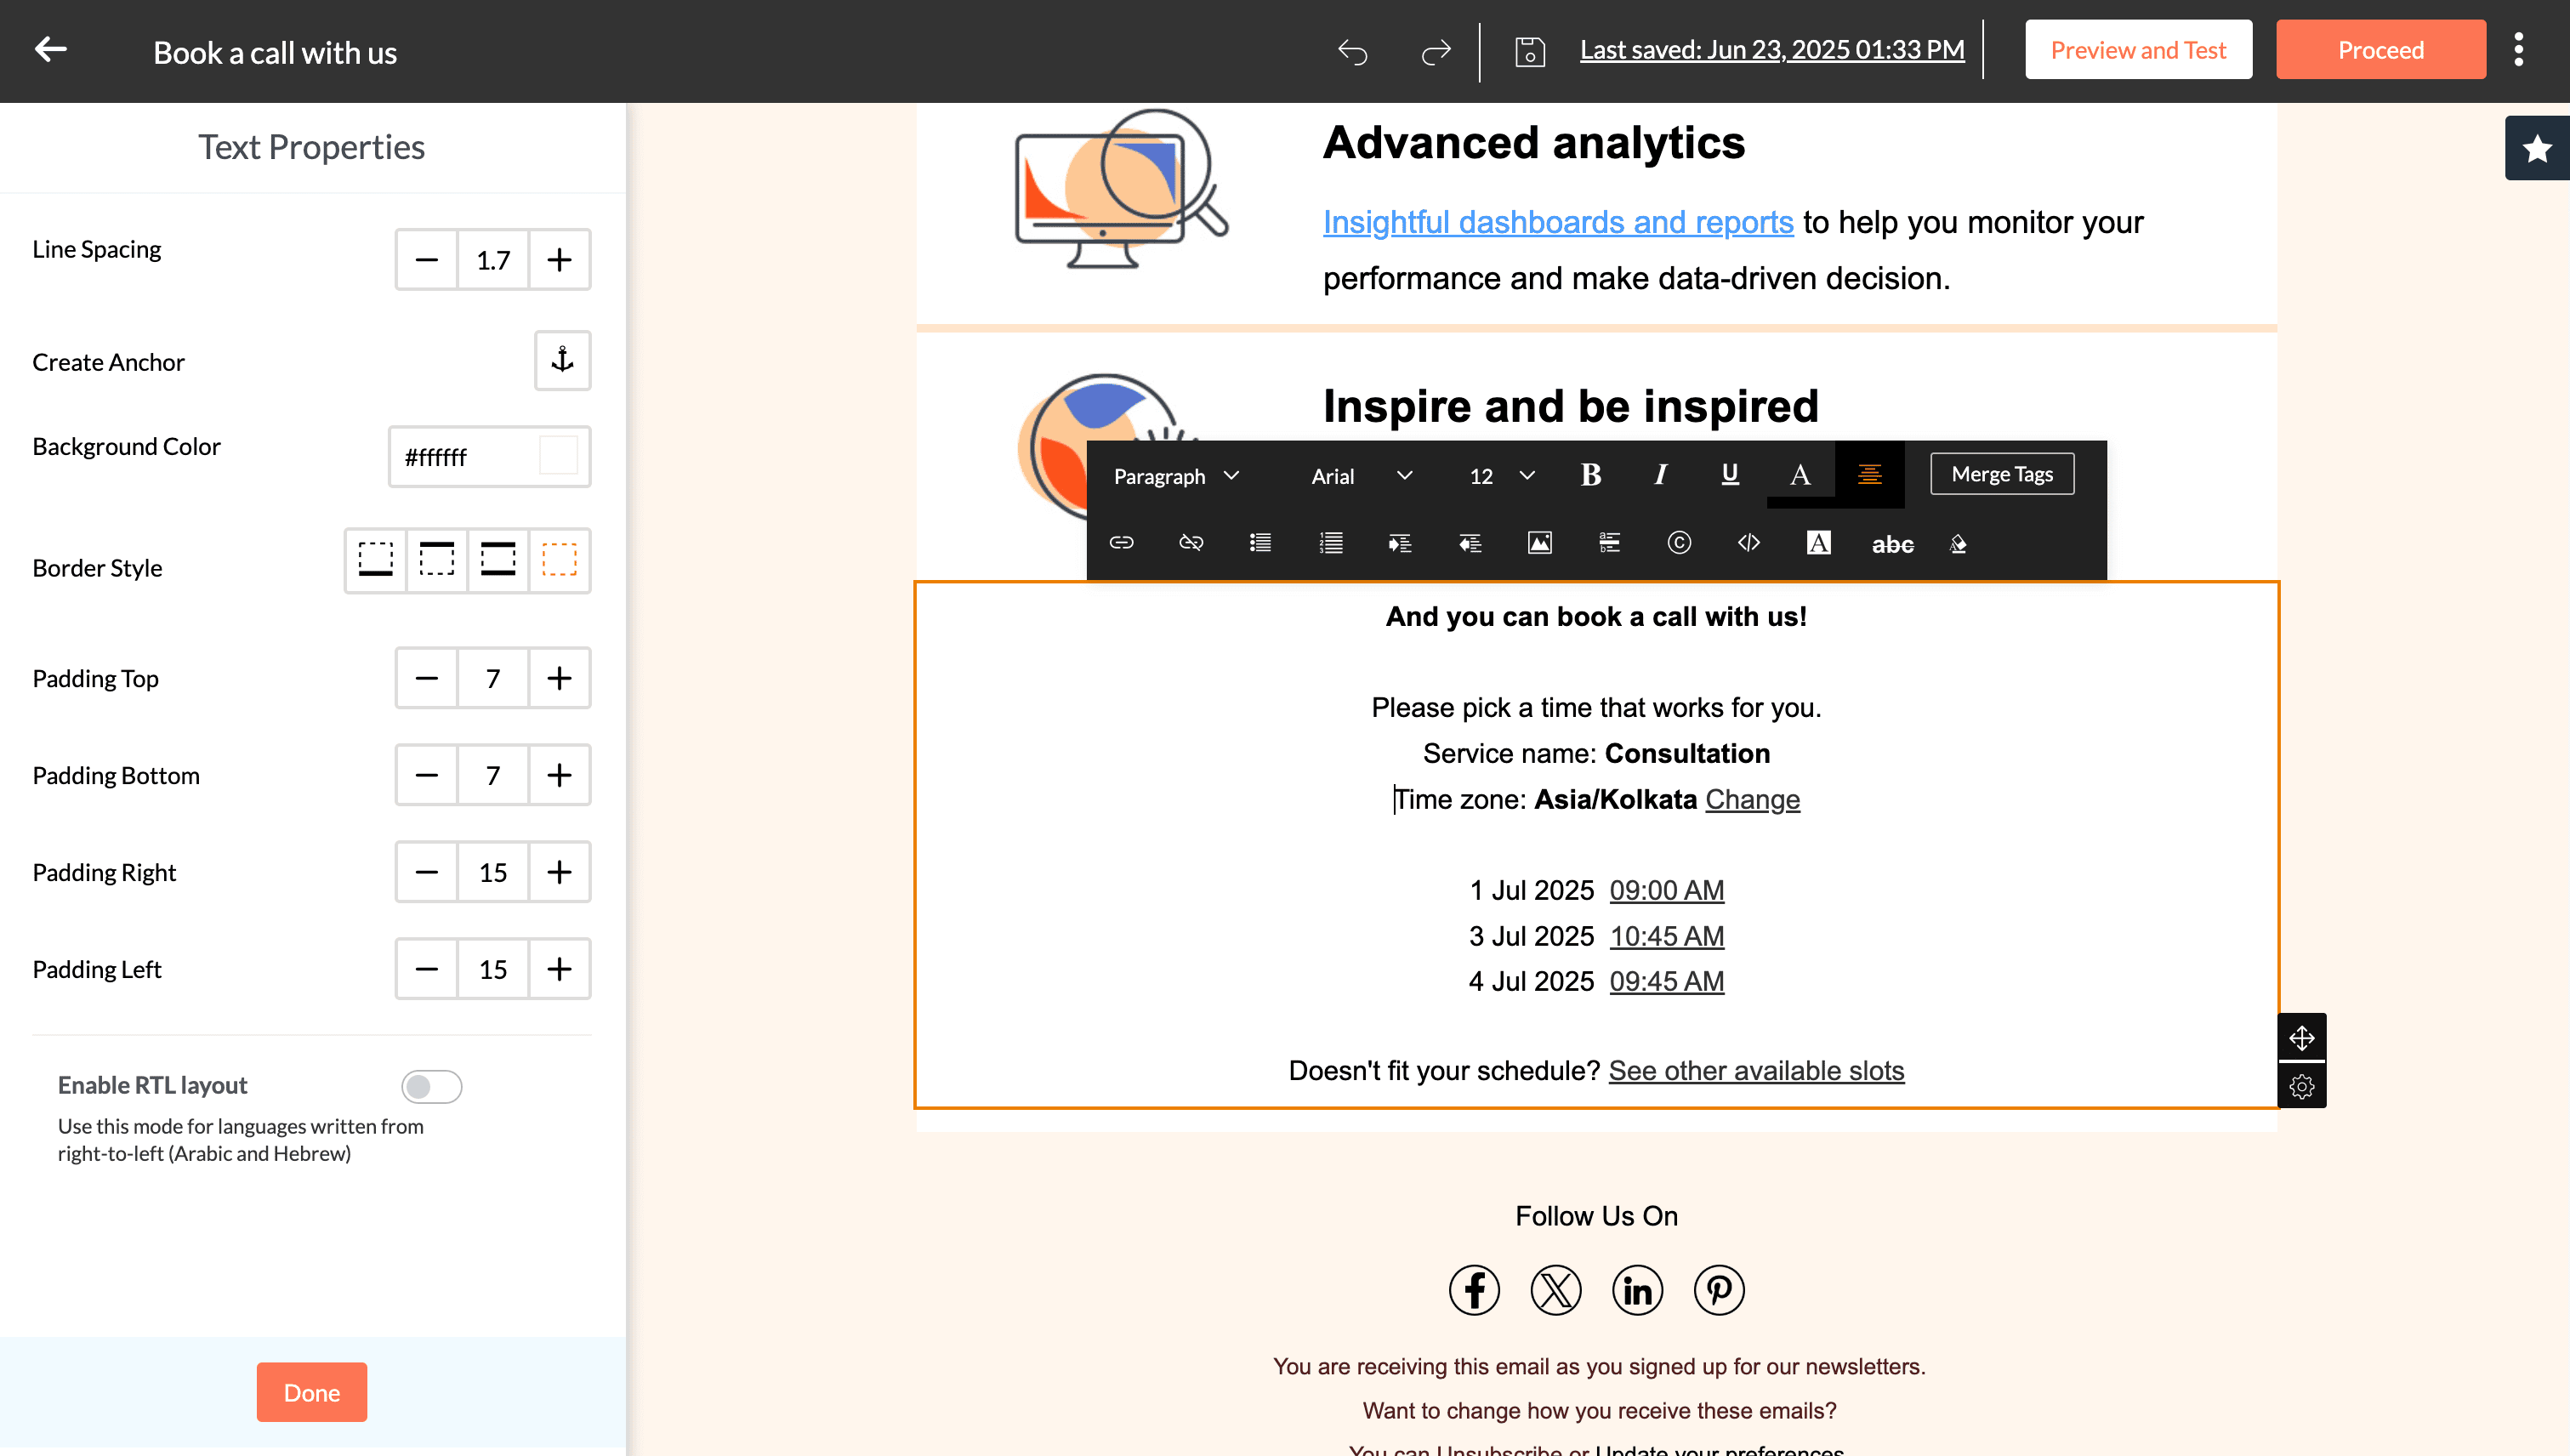This screenshot has width=2570, height=1456.
Task: Apply a bulleted list
Action: 1260,543
